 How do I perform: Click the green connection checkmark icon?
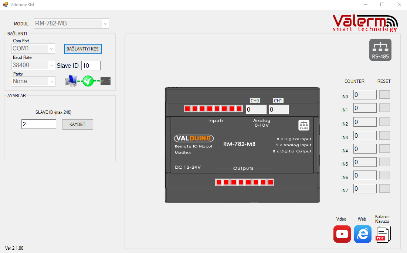[x=88, y=81]
